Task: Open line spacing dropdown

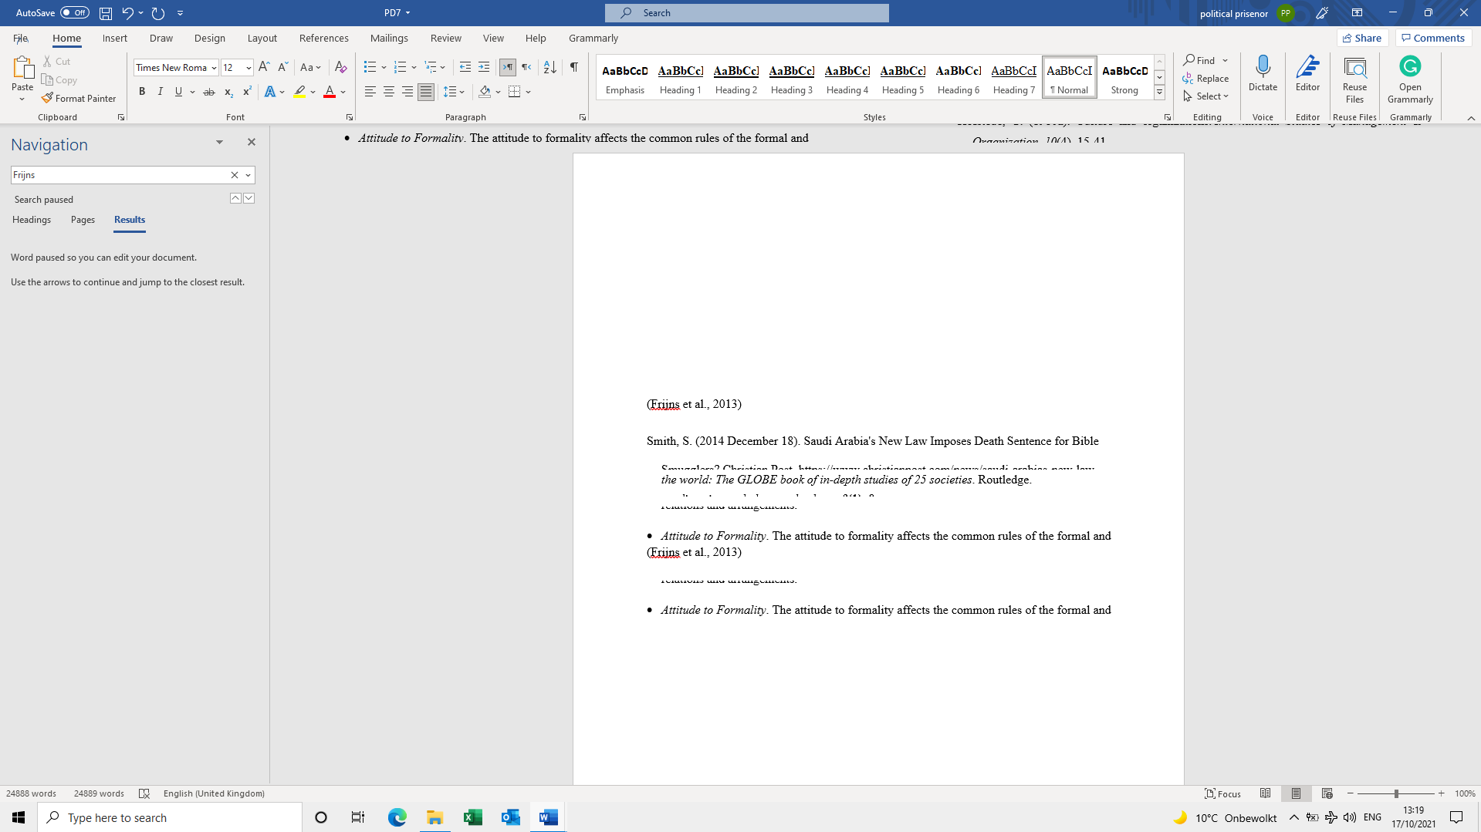Action: pos(454,92)
